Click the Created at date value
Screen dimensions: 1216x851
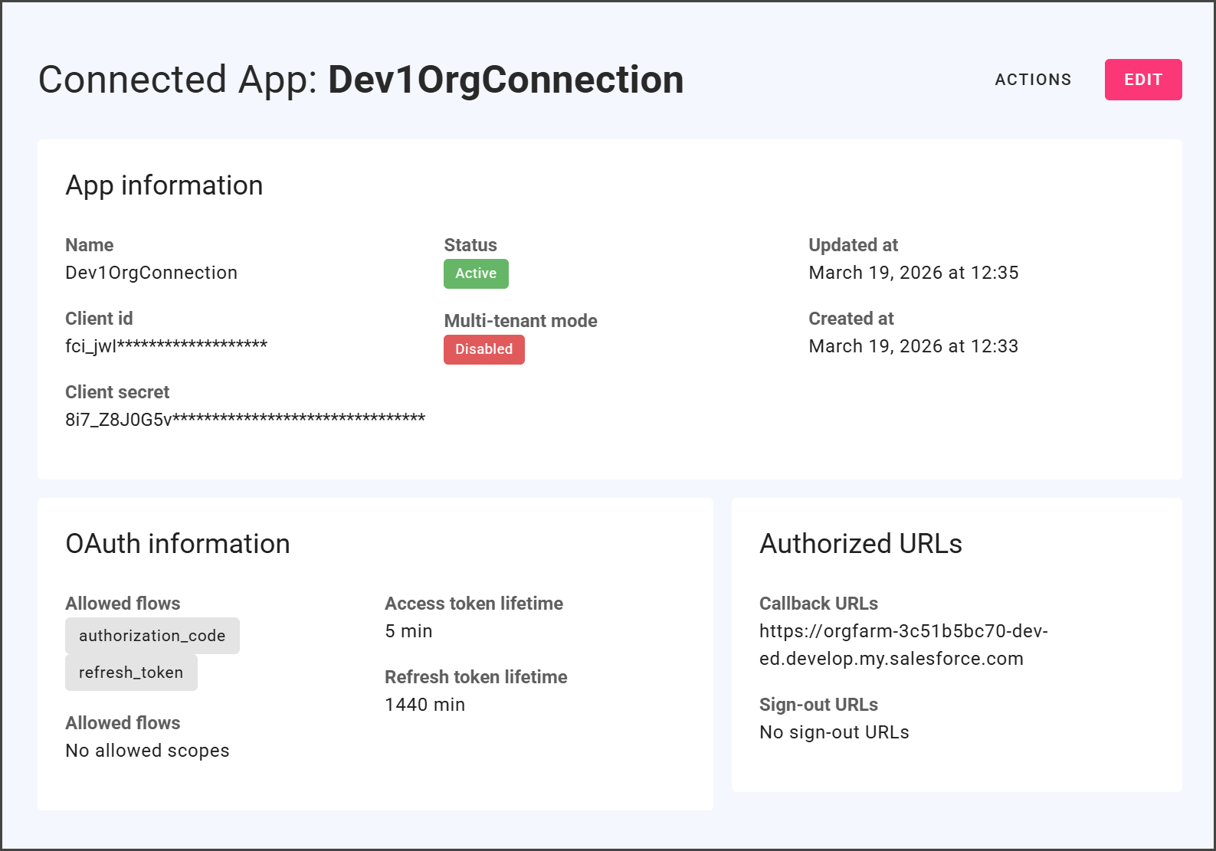click(x=913, y=346)
